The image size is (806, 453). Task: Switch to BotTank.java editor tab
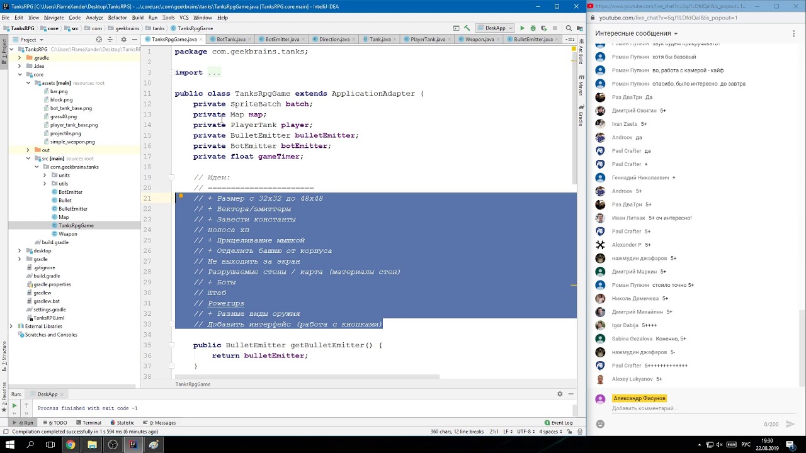point(227,39)
